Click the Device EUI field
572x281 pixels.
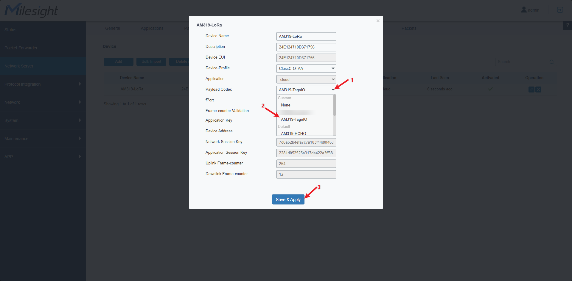pos(306,58)
